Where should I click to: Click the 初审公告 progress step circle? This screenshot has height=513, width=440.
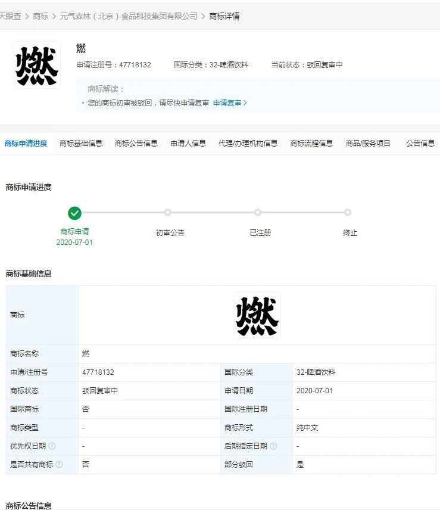pos(168,213)
